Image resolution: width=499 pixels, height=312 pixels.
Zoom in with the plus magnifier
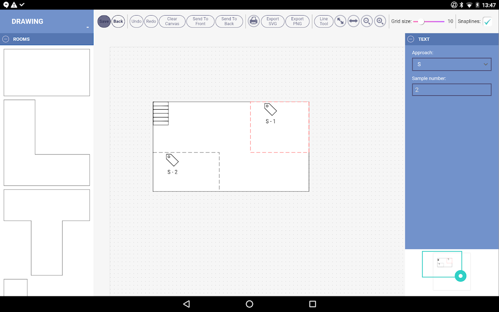(380, 21)
